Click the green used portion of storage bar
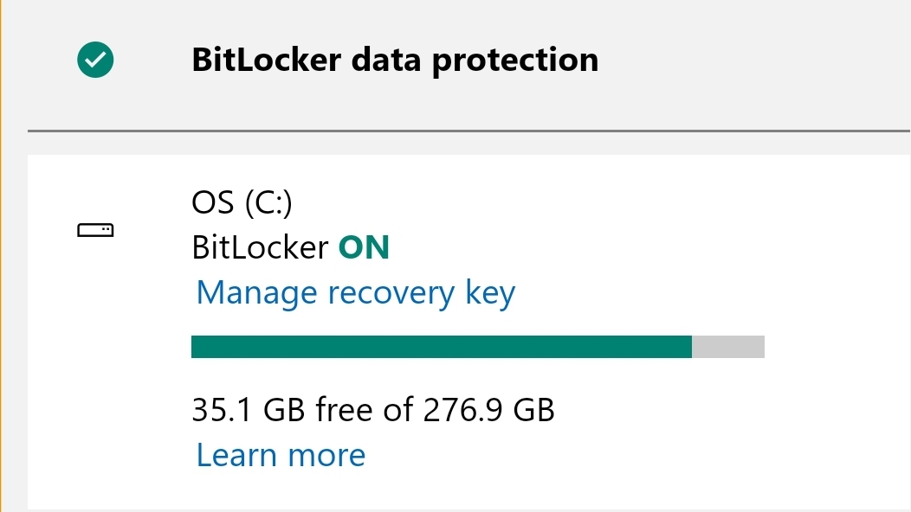 [441, 347]
